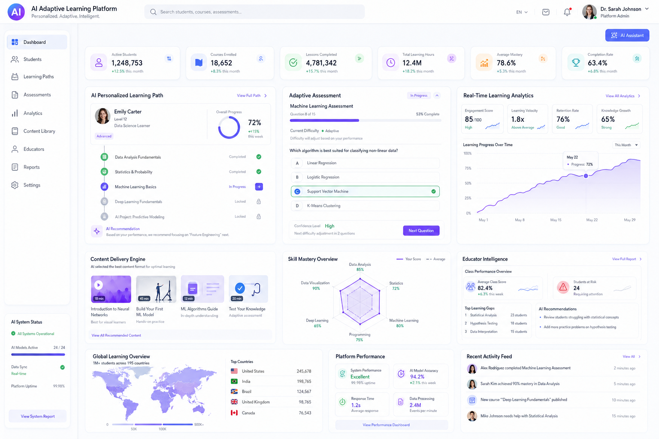Click Emily Carter's overall progress ring
Screen dimensions: 659x439
click(229, 127)
